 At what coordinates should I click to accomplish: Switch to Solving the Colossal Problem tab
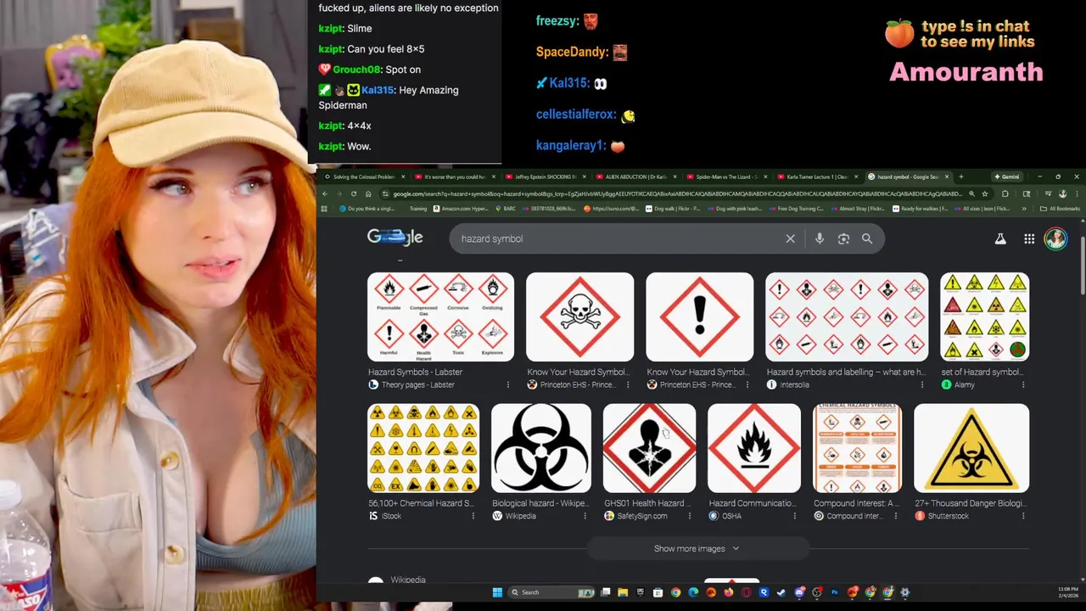[x=363, y=177]
